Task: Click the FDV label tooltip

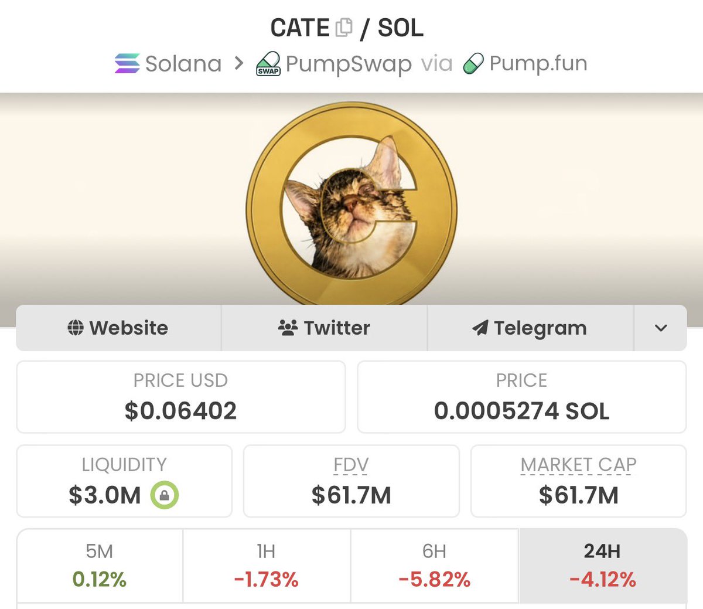Action: coord(351,465)
